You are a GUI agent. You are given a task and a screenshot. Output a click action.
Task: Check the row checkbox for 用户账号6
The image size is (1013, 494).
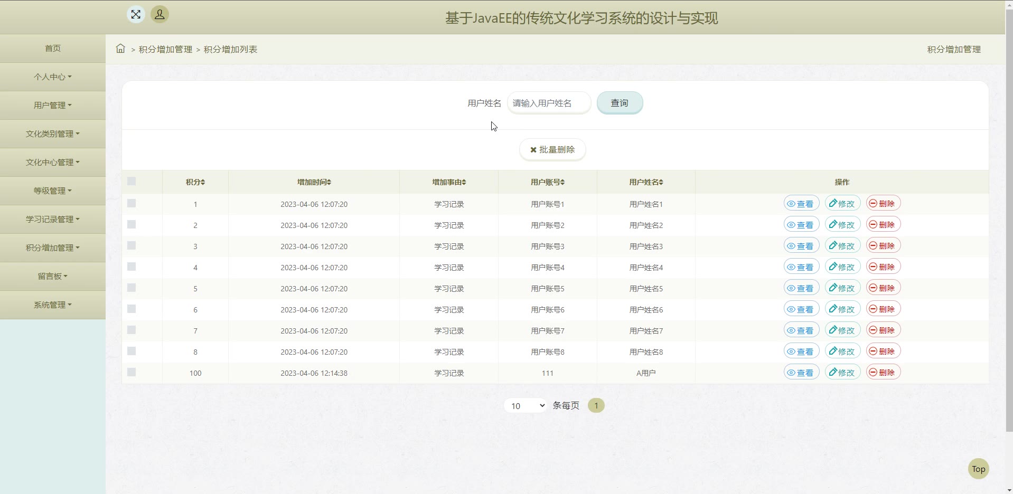132,309
